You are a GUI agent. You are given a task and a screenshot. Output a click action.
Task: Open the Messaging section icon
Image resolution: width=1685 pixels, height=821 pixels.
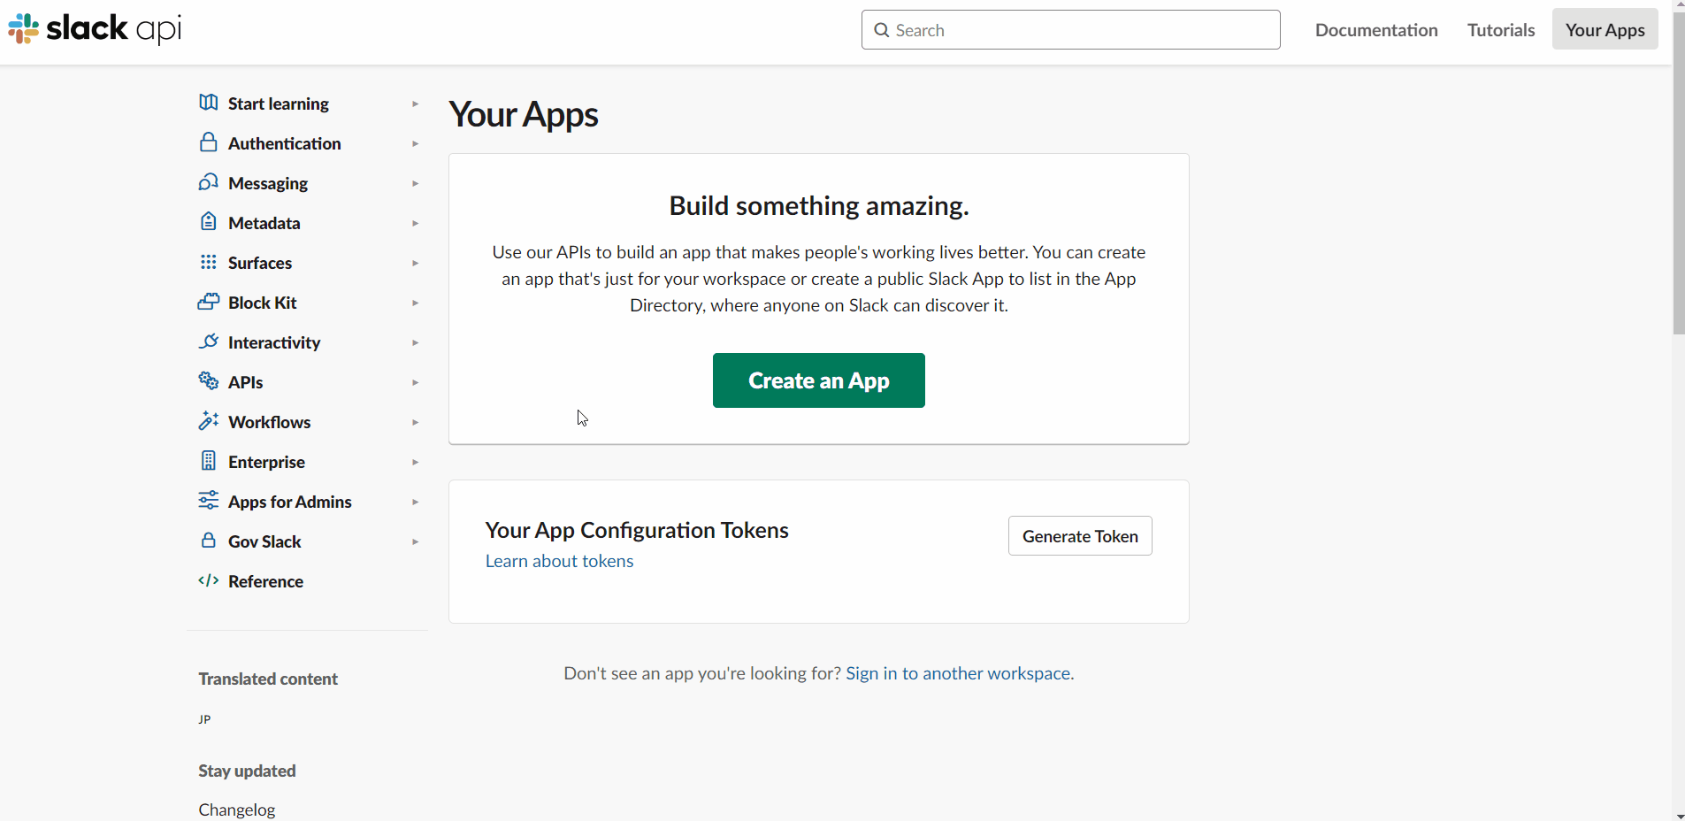click(207, 182)
